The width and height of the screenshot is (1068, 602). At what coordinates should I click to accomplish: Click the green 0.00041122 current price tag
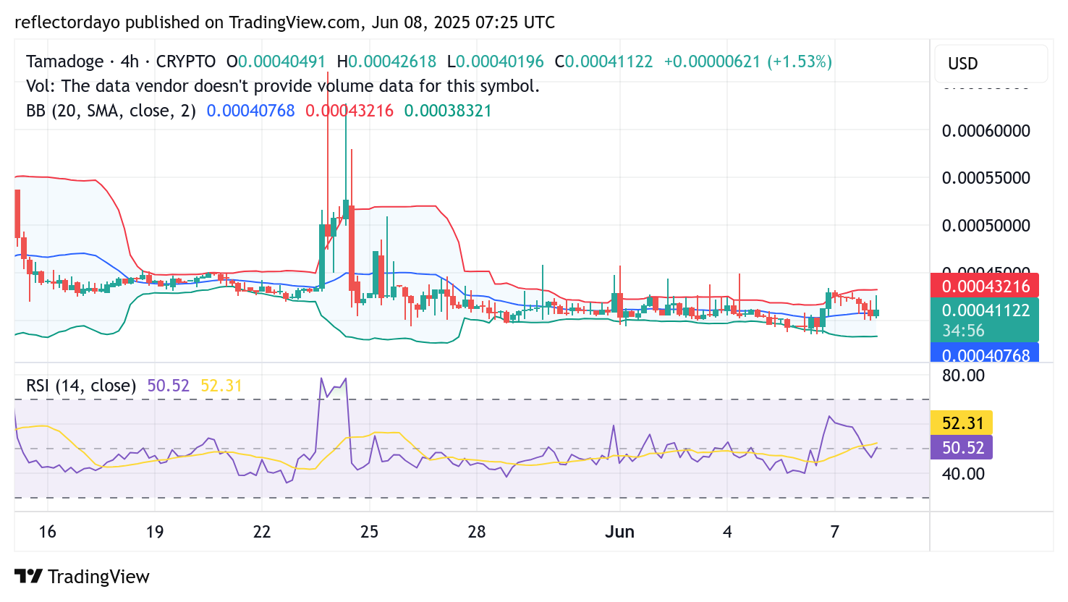pos(985,310)
